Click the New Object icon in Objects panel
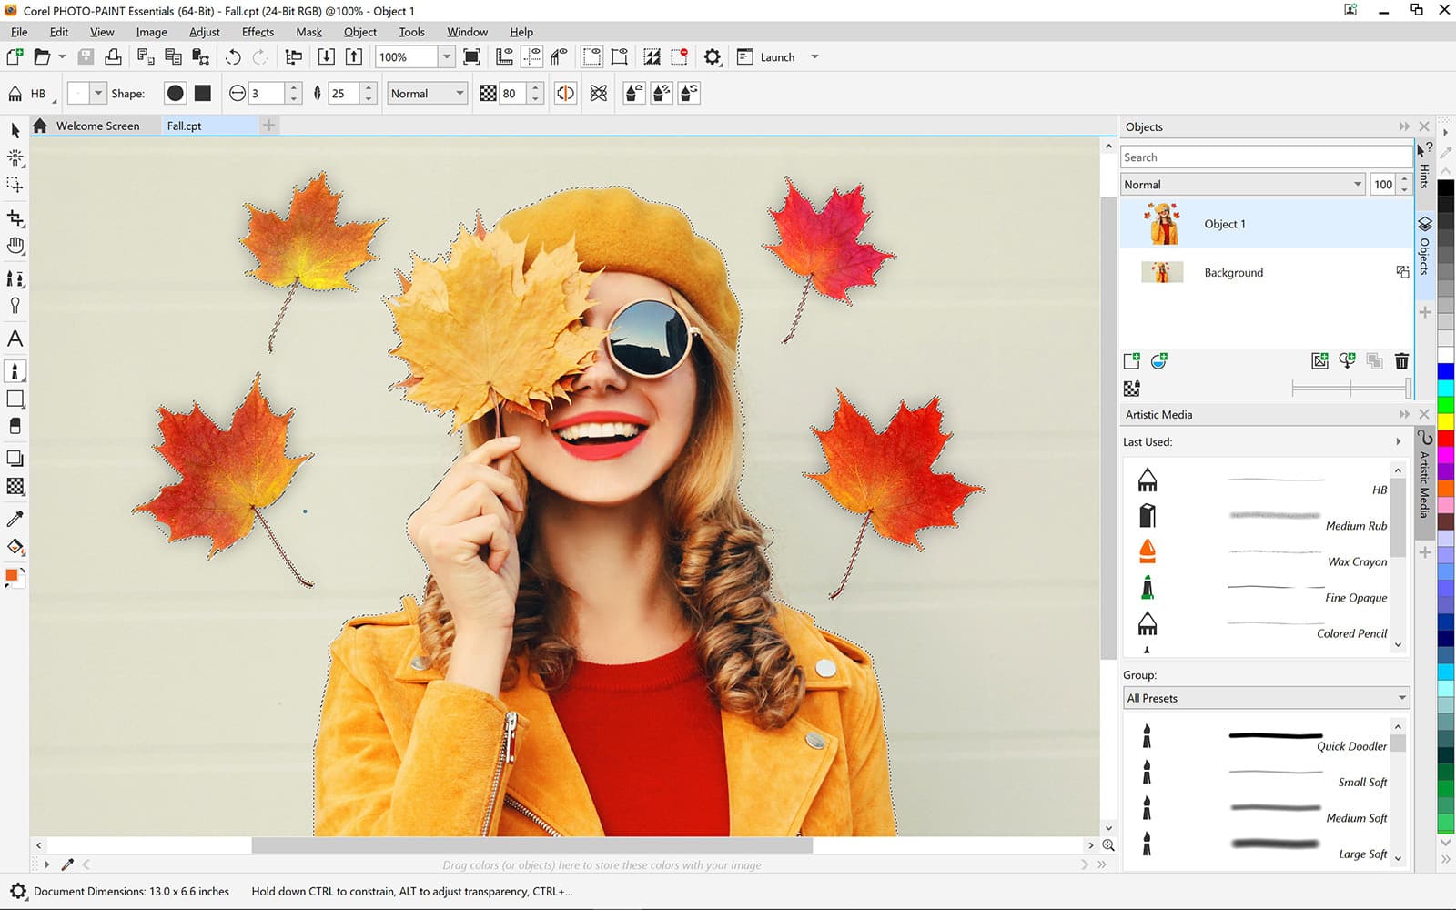Image resolution: width=1456 pixels, height=910 pixels. click(1131, 360)
